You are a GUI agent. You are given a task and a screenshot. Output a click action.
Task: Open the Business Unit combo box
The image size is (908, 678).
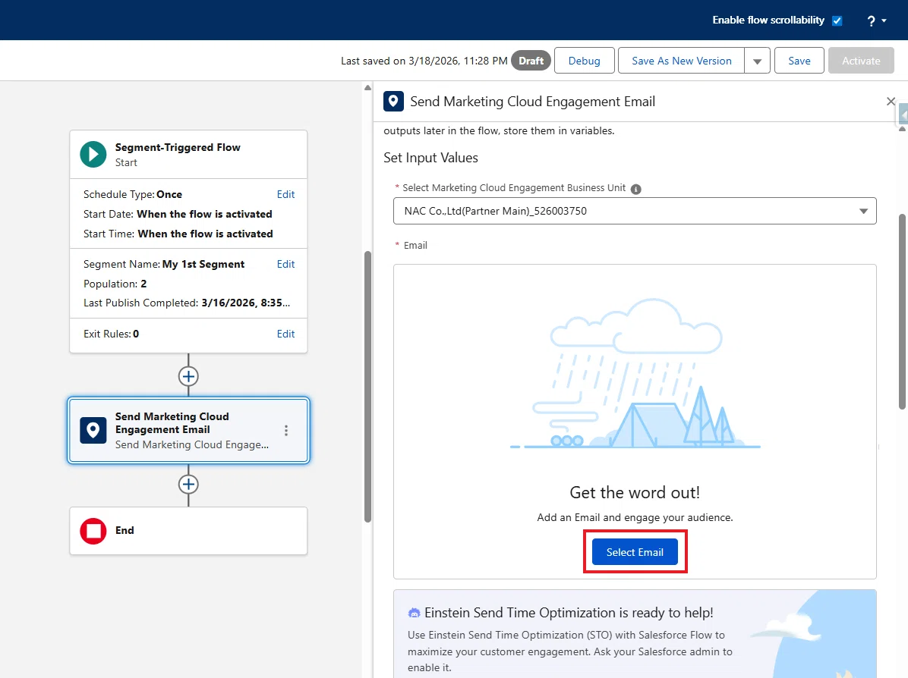(x=634, y=211)
